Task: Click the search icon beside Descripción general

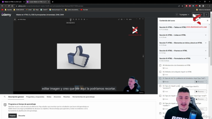Action: (x=5, y=97)
